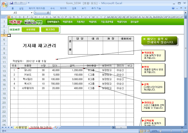Save the workbook from Quick Access Toolbar
This screenshot has width=188, height=133.
pyautogui.click(x=11, y=3)
